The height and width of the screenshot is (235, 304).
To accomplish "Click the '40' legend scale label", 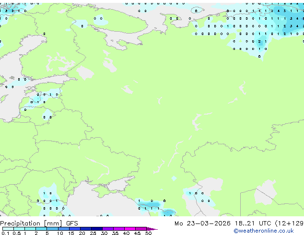I will coord(126,233).
